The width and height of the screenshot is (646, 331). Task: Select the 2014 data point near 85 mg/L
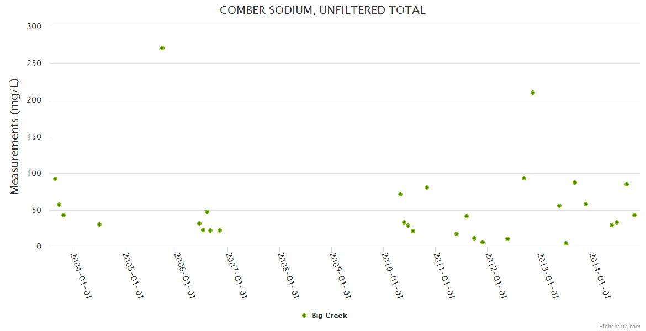627,184
